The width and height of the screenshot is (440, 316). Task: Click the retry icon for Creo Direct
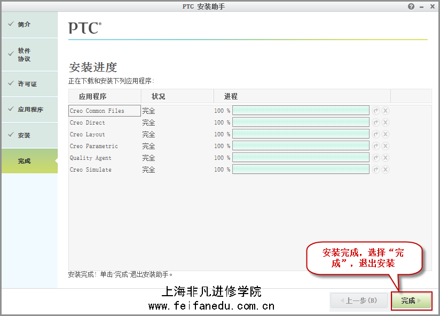click(x=376, y=122)
